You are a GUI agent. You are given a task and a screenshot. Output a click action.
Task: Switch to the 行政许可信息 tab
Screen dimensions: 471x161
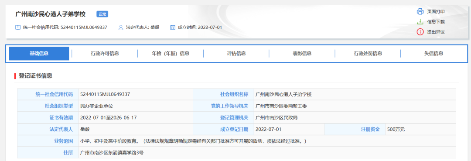click(105, 54)
